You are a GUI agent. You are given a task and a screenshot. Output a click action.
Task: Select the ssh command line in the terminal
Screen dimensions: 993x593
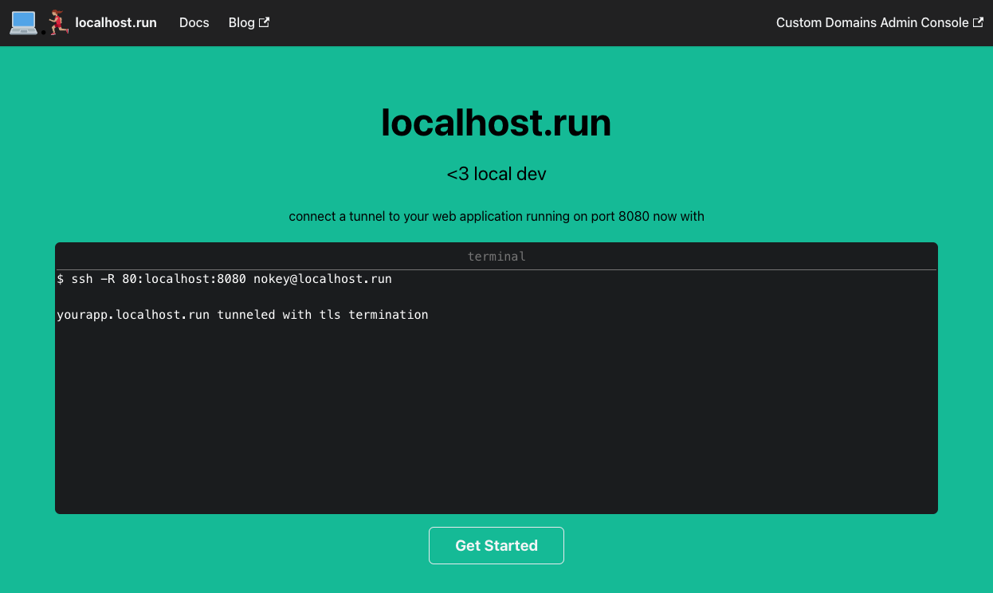224,279
